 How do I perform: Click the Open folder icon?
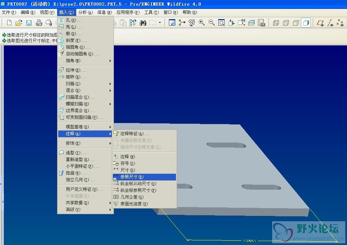pyautogui.click(x=19, y=23)
